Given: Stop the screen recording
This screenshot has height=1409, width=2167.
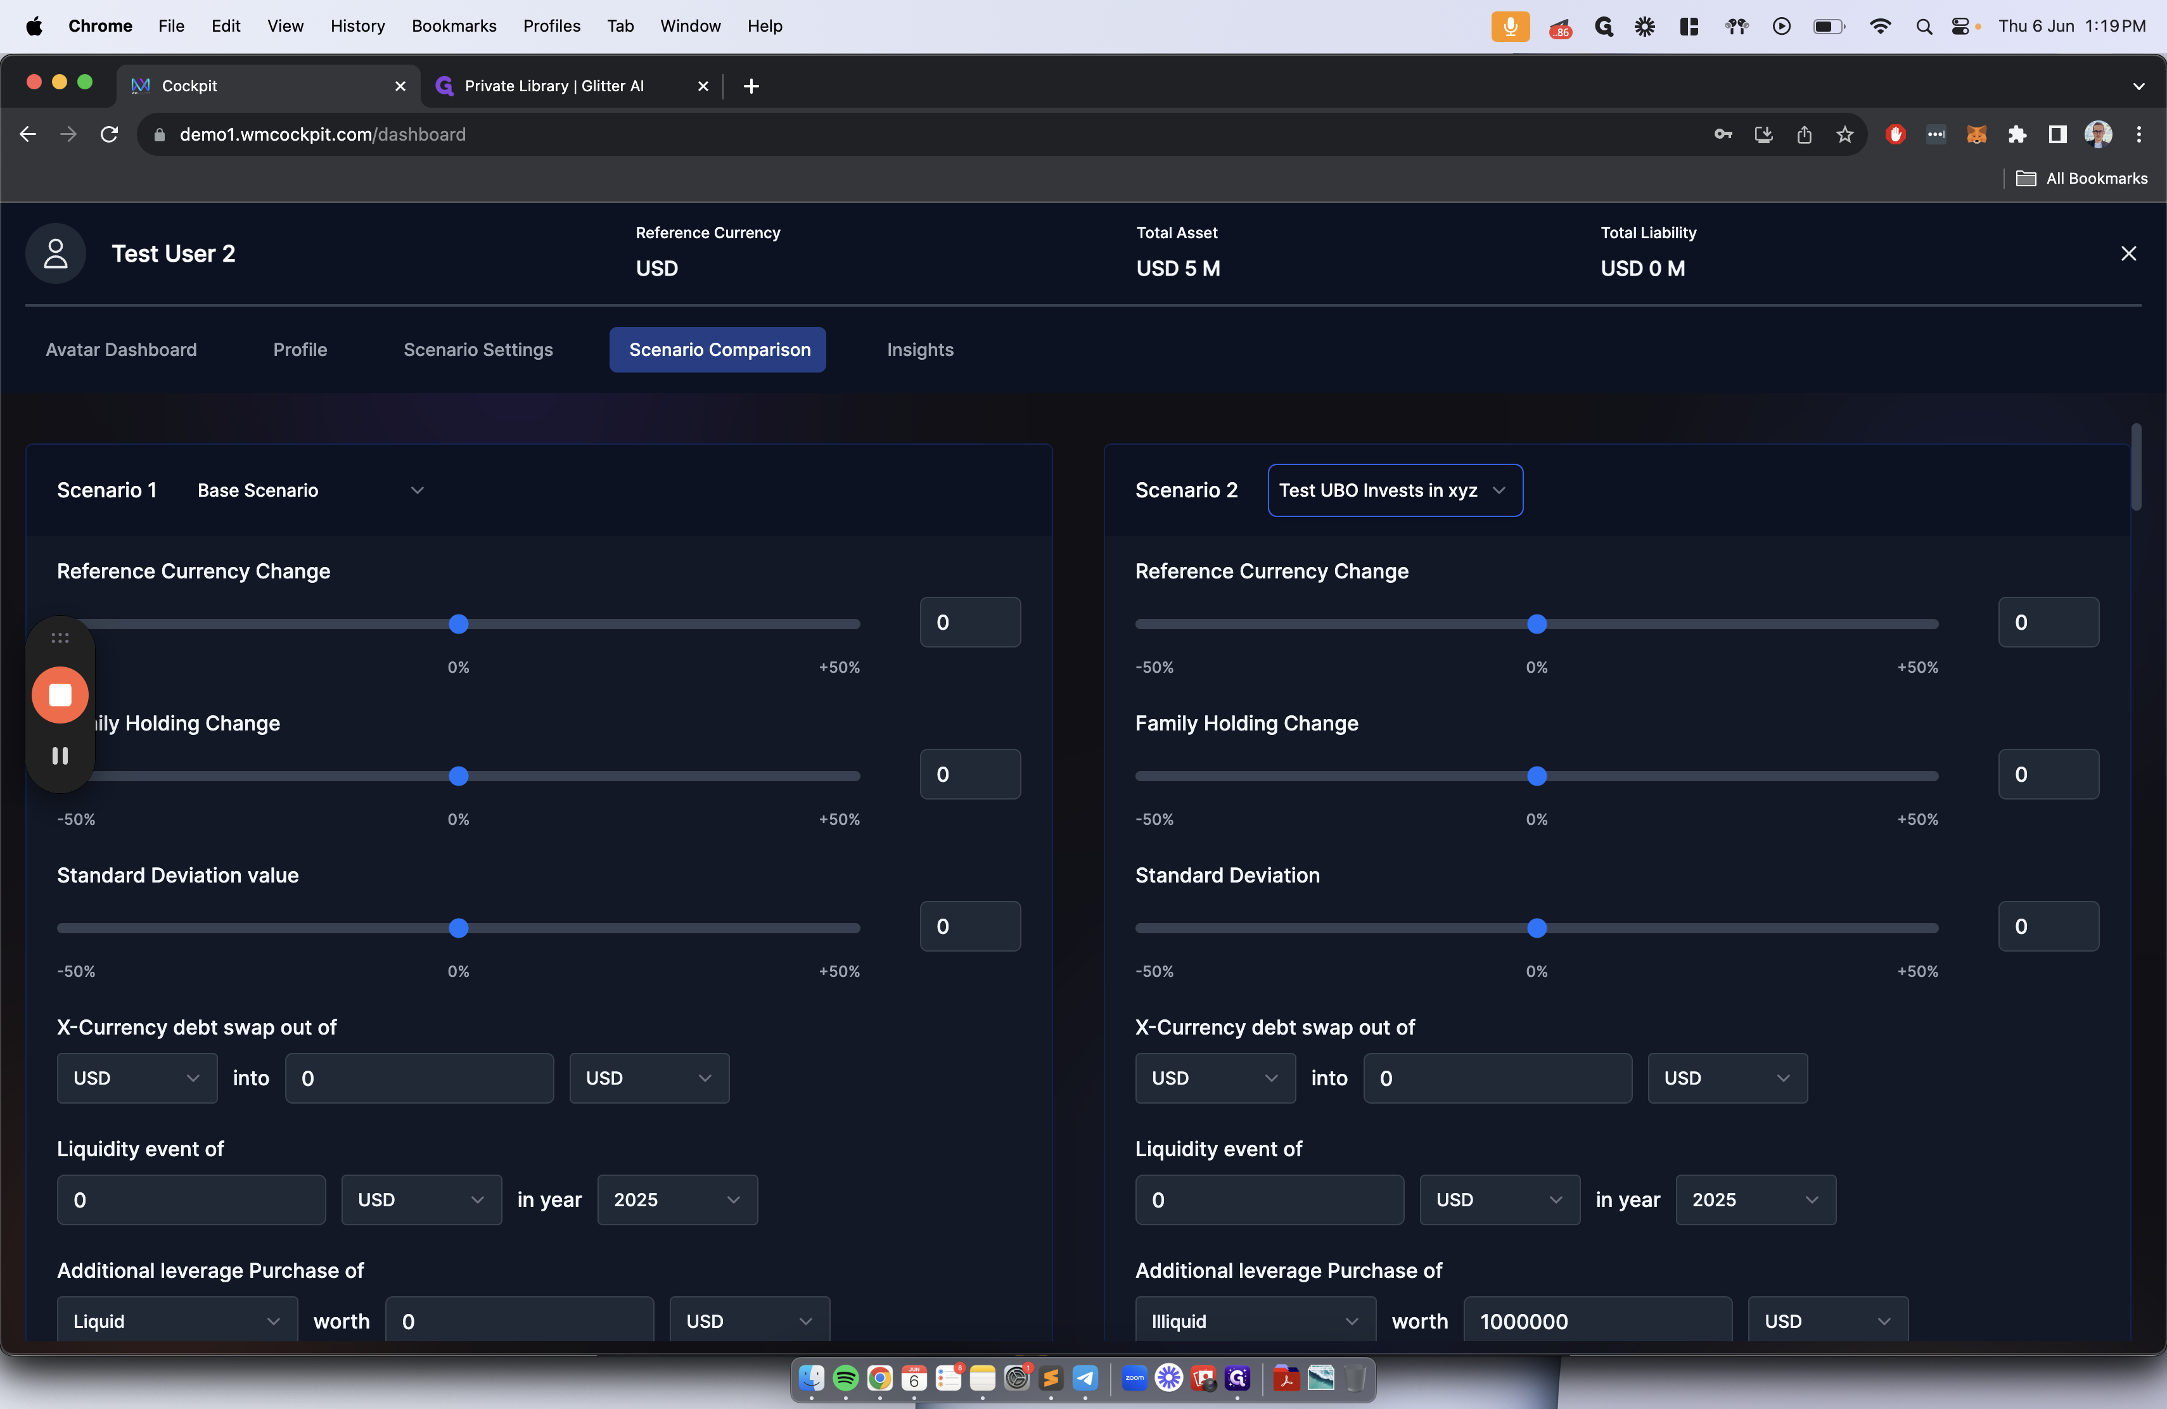Looking at the screenshot, I should [x=60, y=694].
